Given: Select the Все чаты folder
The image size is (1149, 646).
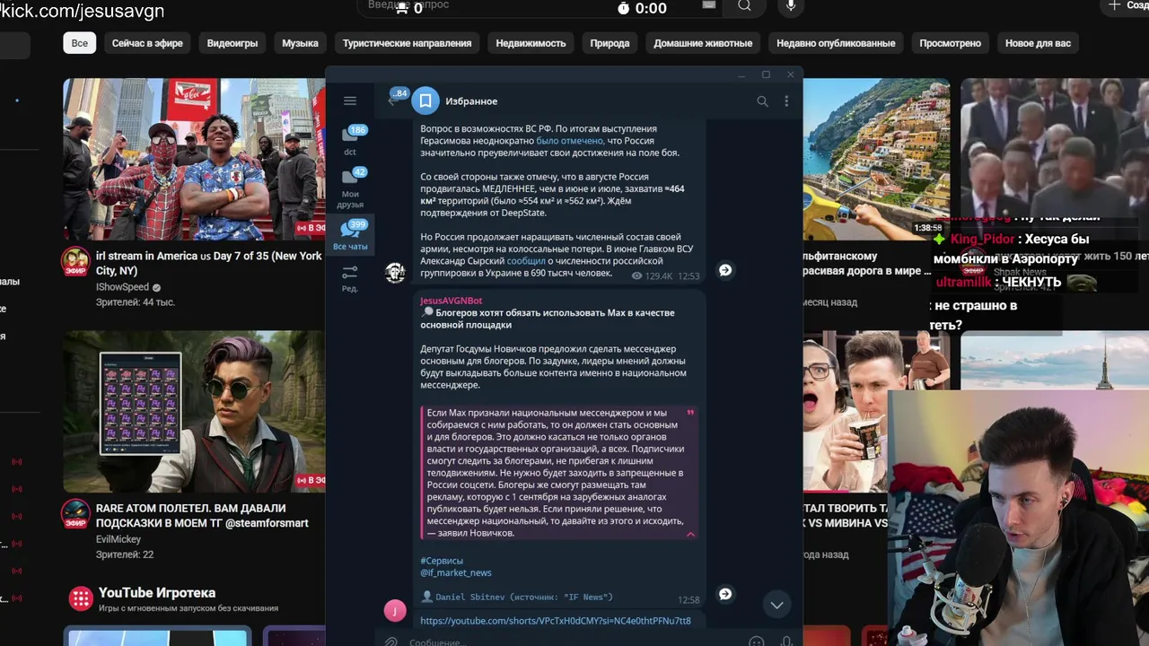Looking at the screenshot, I should [x=350, y=235].
